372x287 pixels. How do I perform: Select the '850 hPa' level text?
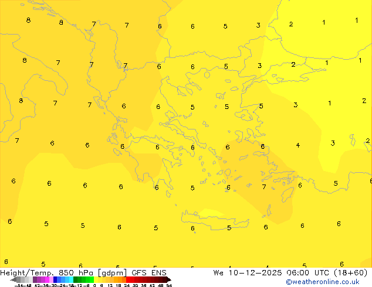76,273
